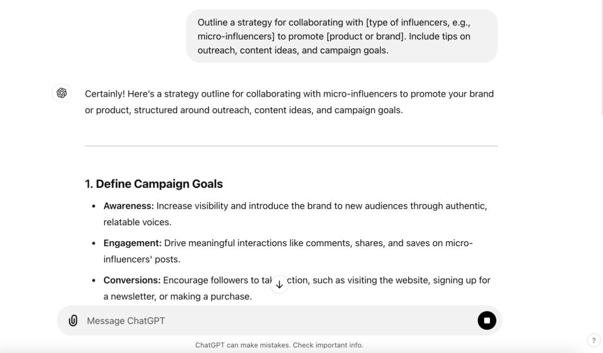Click the horizontal divider line under the intro

(x=291, y=146)
